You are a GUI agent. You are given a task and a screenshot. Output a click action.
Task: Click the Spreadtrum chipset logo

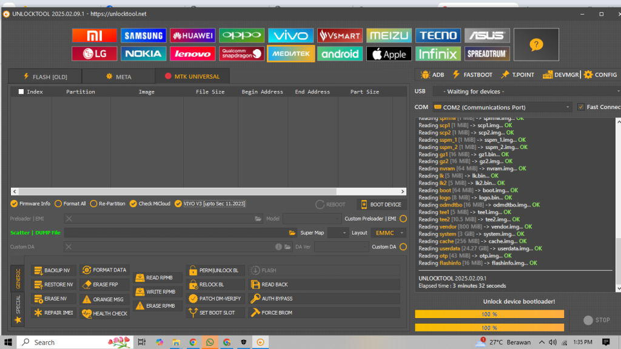487,54
